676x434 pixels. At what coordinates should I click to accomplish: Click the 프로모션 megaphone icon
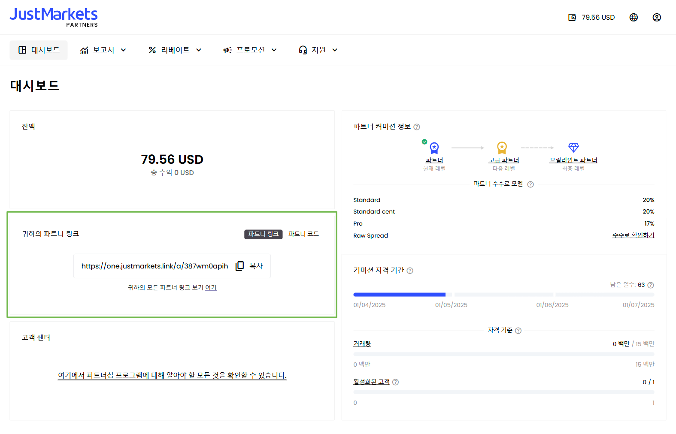227,50
